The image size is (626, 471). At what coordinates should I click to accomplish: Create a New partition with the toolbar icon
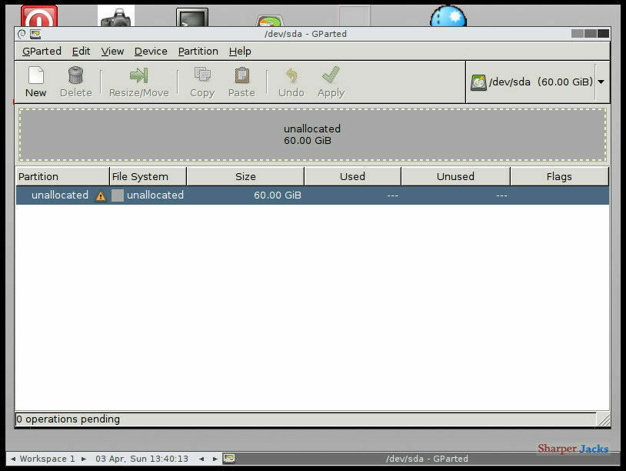(35, 82)
